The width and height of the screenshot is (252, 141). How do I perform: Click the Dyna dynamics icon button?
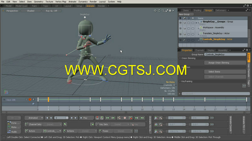[14, 123]
